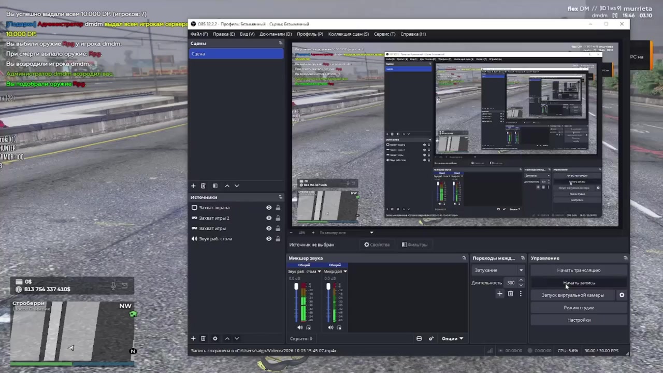Image resolution: width=663 pixels, height=373 pixels.
Task: Open Звук раб. стола channel dropdown arrow
Action: (x=319, y=271)
